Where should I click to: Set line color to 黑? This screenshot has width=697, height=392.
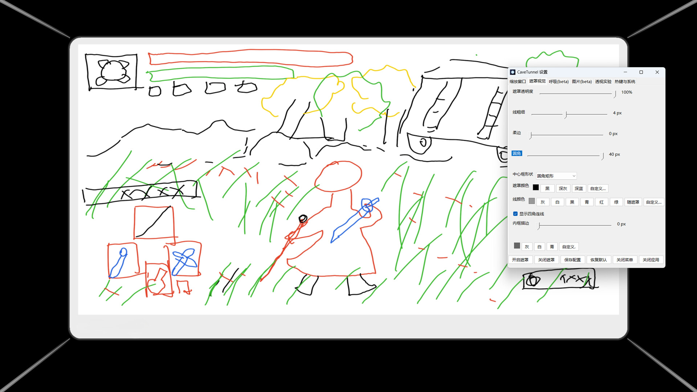tap(572, 202)
